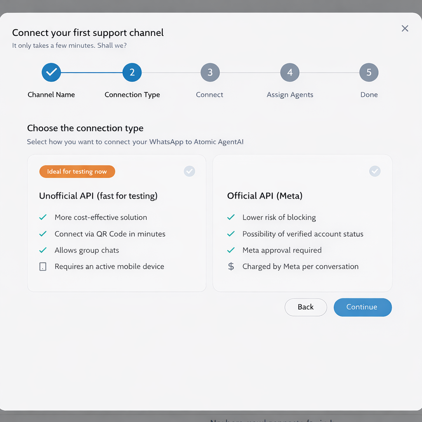The height and width of the screenshot is (422, 422).
Task: Click the dollar sign icon
Action: 231,267
